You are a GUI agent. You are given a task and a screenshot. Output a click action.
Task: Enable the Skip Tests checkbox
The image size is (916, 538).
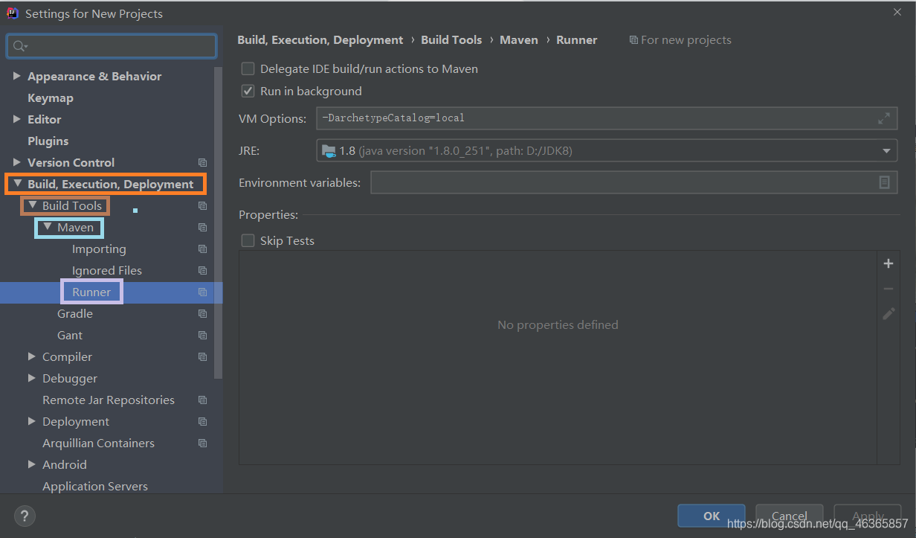point(248,240)
